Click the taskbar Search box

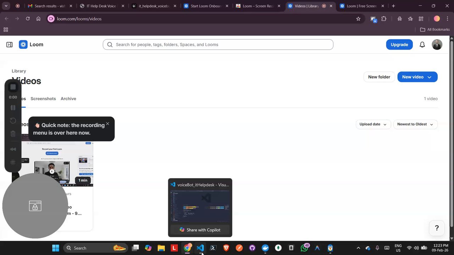[95, 248]
